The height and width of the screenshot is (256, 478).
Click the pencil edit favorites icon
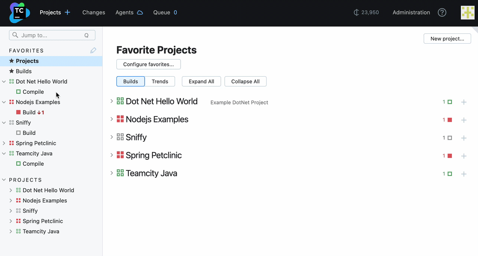point(93,51)
